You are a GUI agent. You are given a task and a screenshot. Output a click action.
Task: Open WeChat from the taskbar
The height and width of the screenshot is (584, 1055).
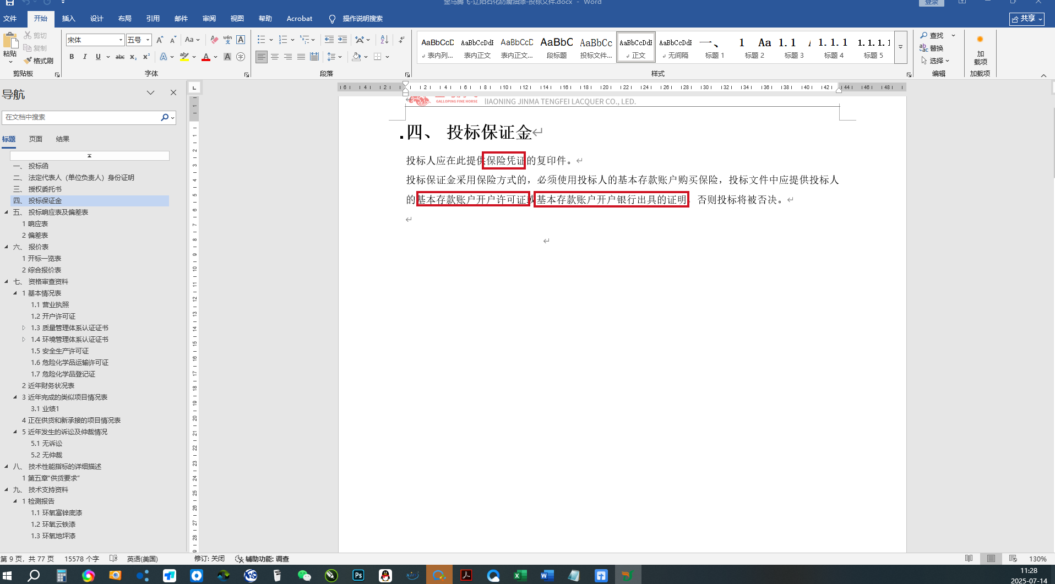tap(304, 575)
